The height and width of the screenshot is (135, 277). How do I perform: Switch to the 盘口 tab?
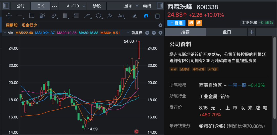pyautogui.click(x=227, y=32)
